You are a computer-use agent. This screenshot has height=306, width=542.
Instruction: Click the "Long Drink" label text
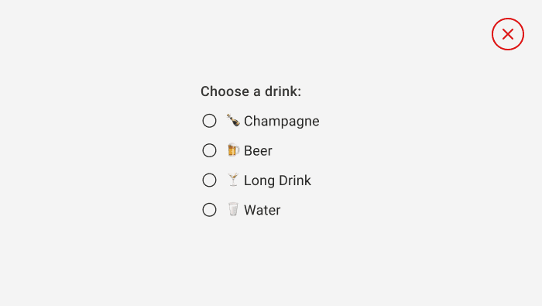coord(277,181)
